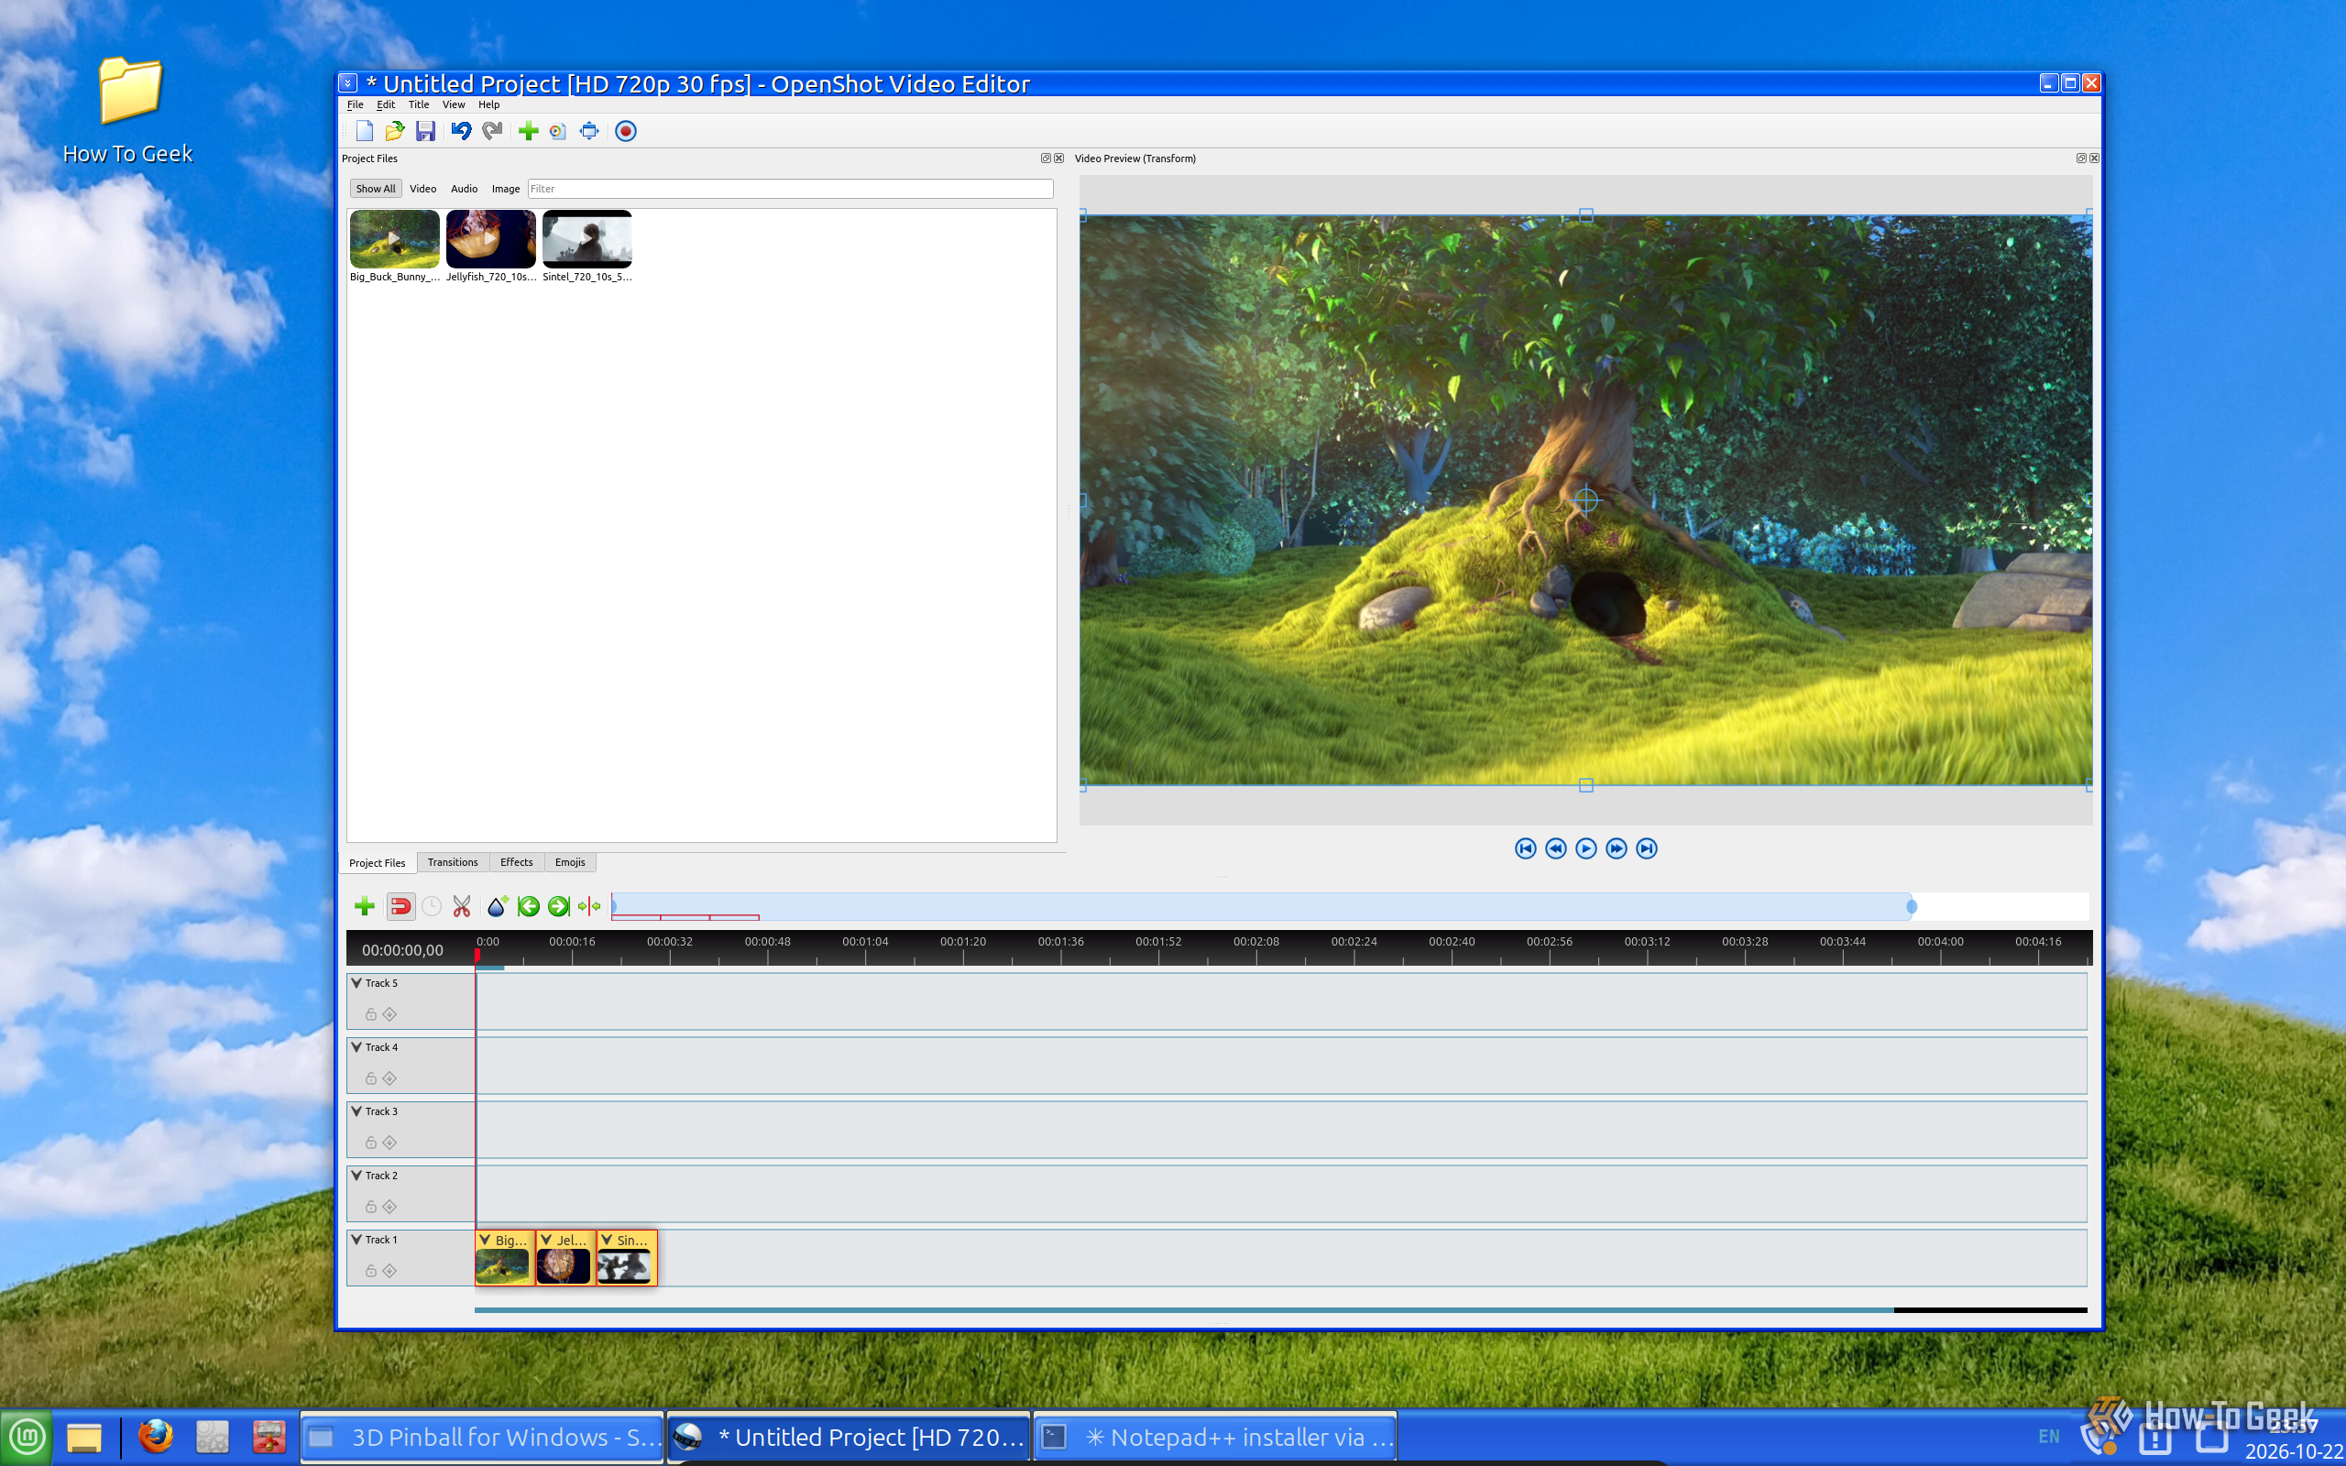This screenshot has height=1466, width=2346.
Task: Open the Sintel clip menu arrow
Action: pos(607,1239)
